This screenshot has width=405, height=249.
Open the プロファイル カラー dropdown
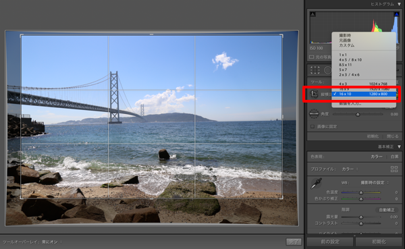350,169
